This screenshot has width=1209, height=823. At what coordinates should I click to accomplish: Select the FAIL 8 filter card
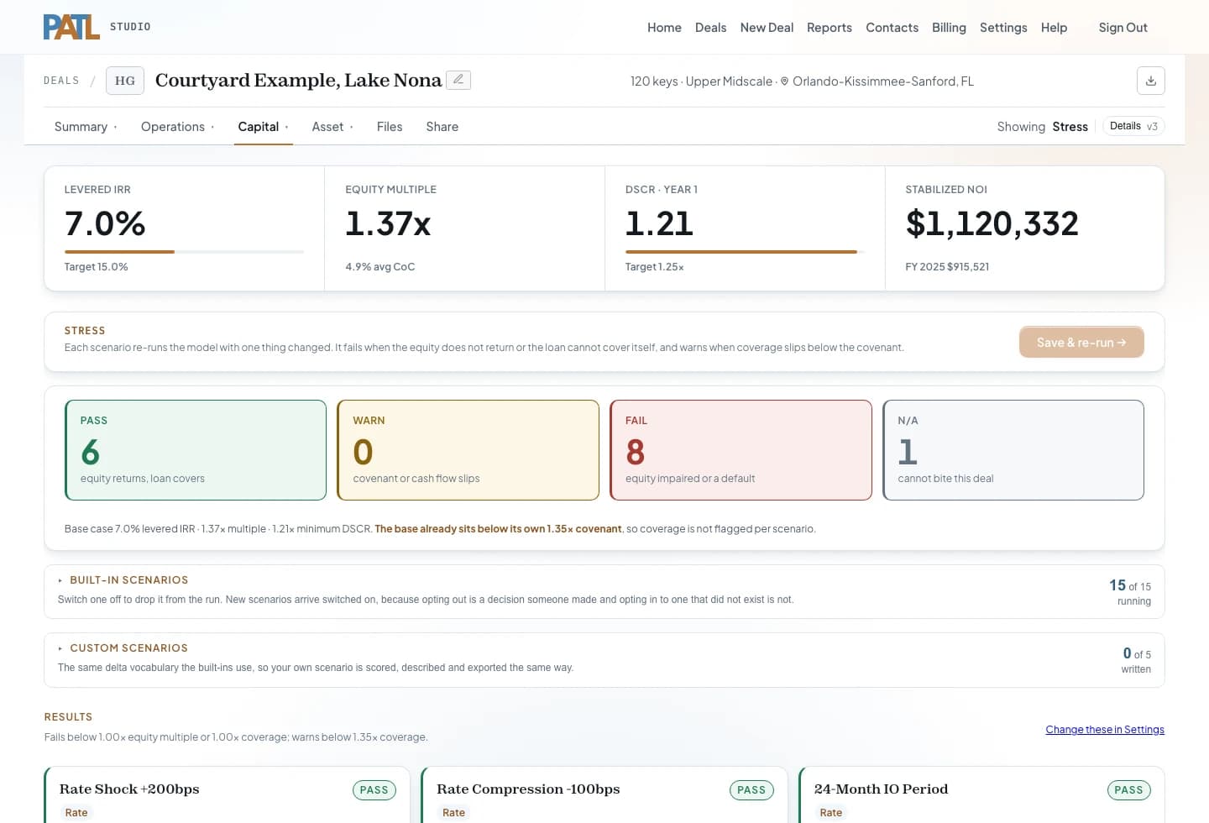point(741,450)
